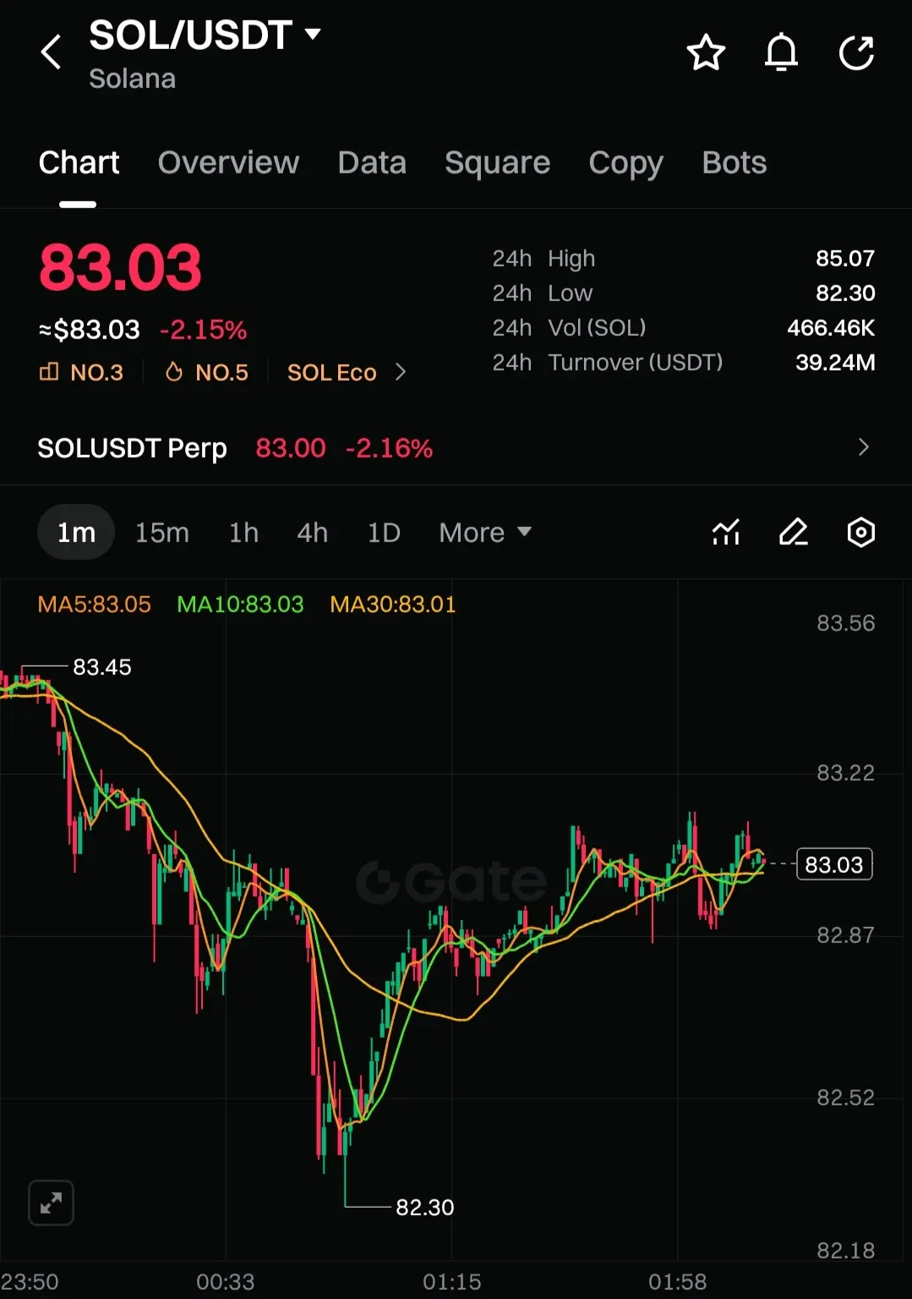Open SOLUSDT Perp chevron arrow
This screenshot has width=912, height=1299.
click(x=863, y=447)
